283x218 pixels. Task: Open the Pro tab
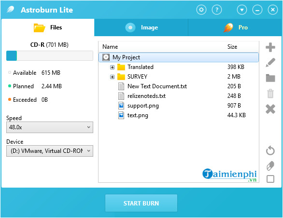pos(235,27)
